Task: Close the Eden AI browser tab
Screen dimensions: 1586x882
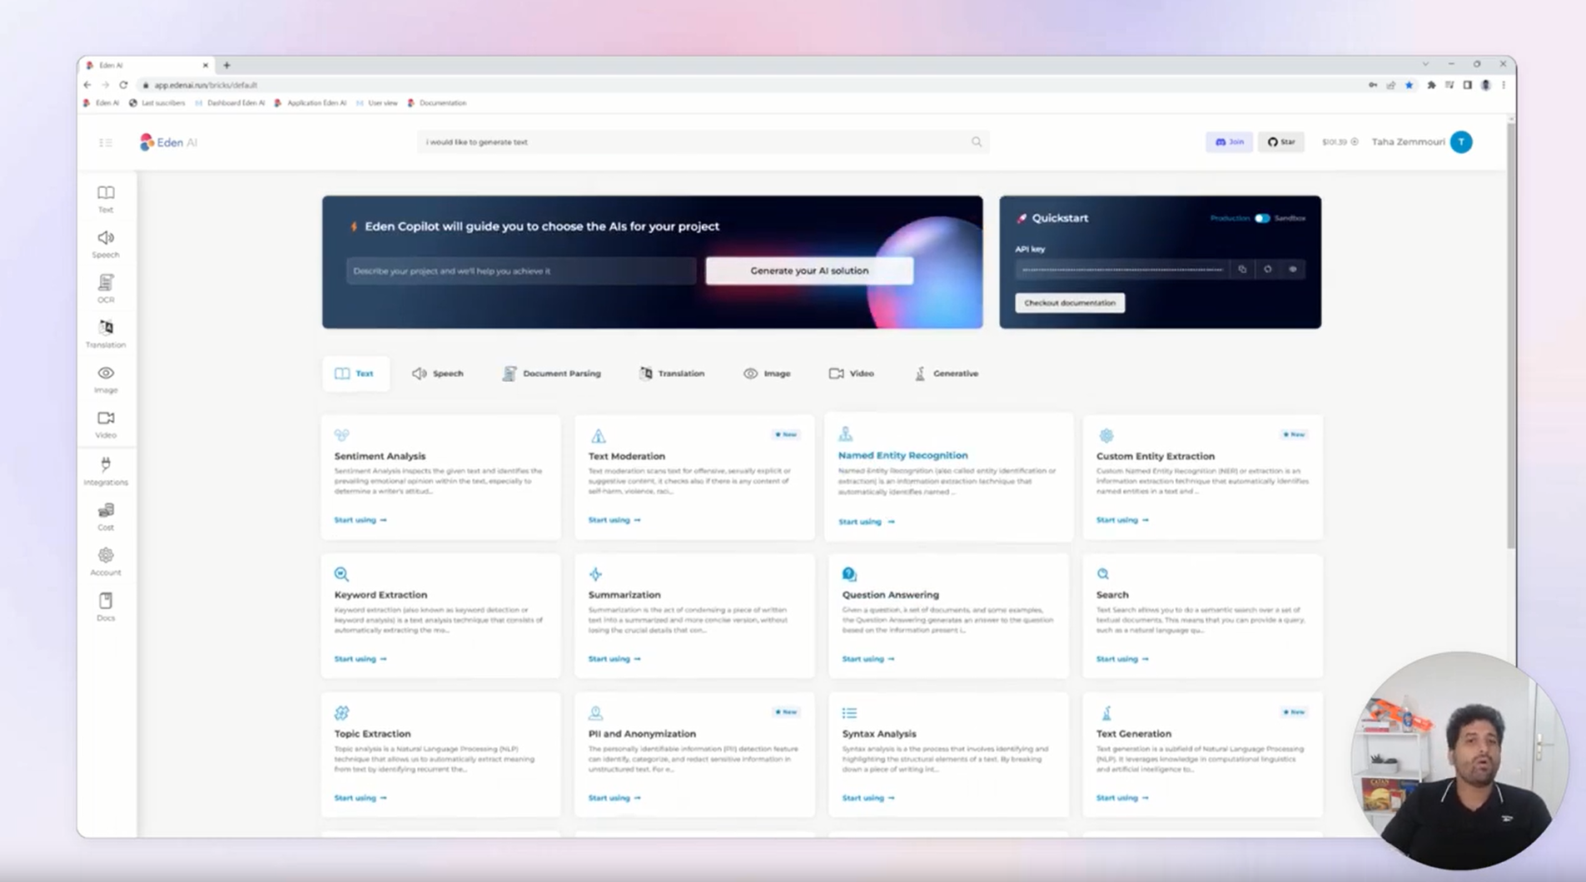Action: [206, 65]
